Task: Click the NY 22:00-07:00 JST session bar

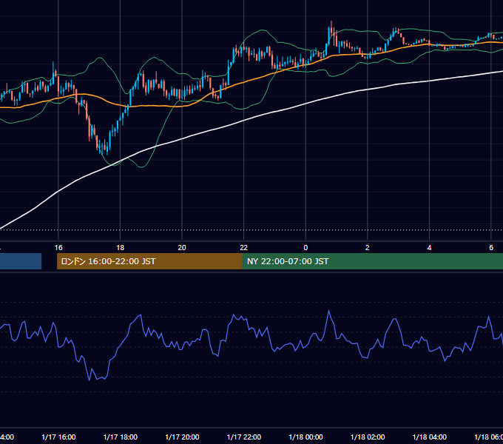Action: [x=372, y=261]
